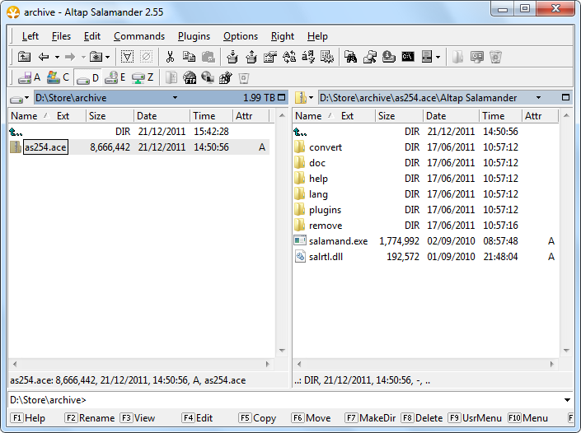Click the Back arrow icon
The width and height of the screenshot is (581, 433).
pos(44,57)
